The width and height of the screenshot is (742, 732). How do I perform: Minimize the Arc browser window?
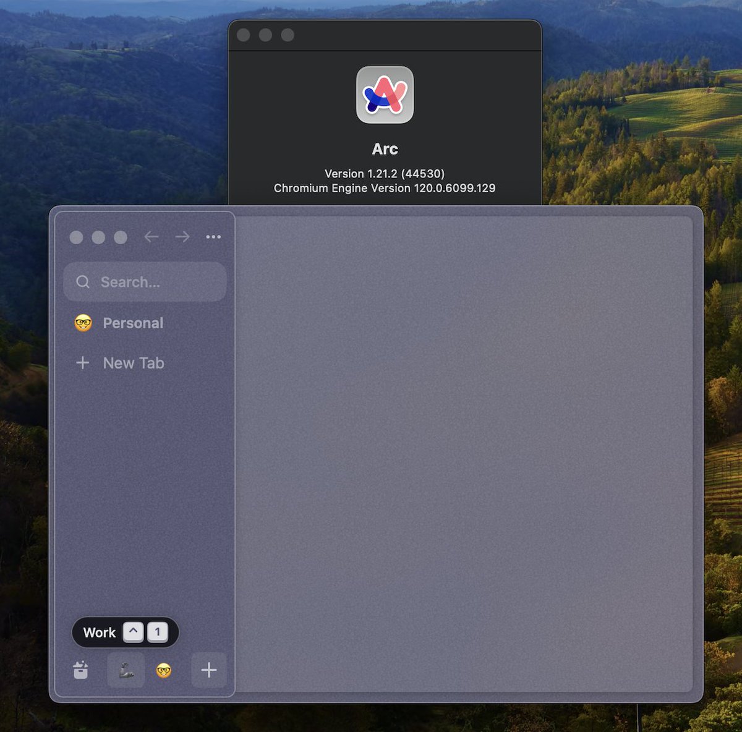pyautogui.click(x=98, y=237)
